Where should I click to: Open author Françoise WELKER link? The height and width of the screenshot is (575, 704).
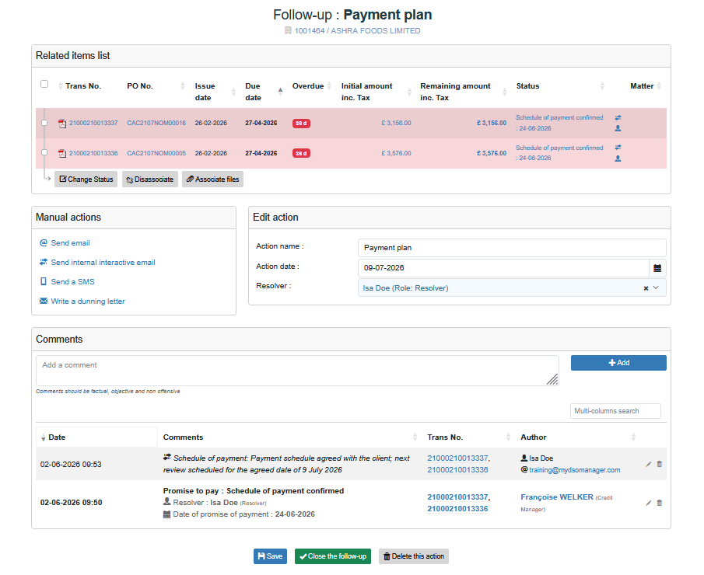(x=557, y=497)
